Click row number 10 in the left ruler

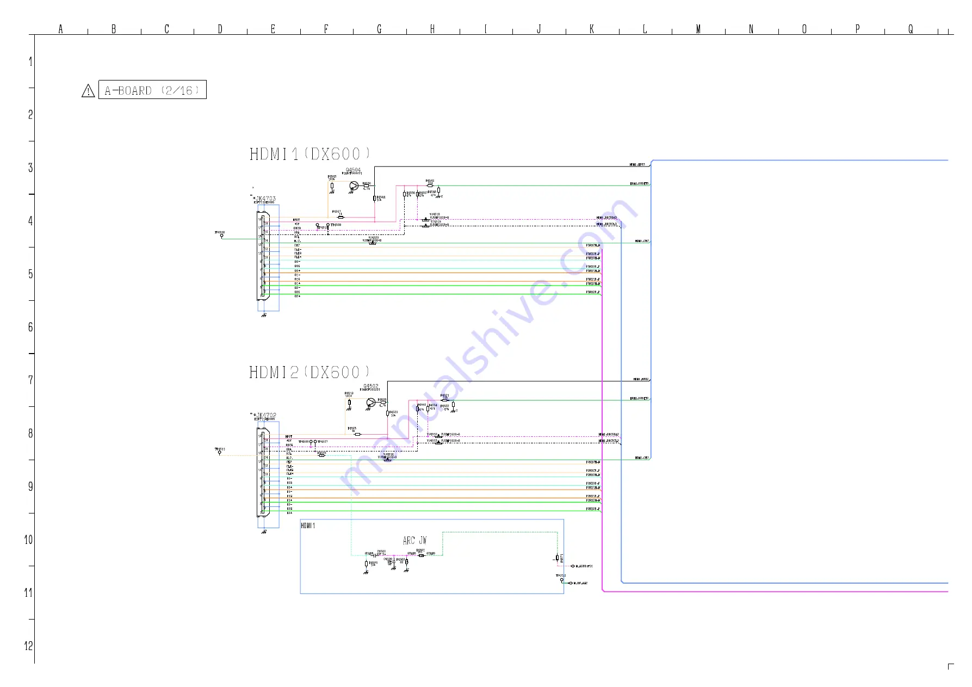point(28,540)
